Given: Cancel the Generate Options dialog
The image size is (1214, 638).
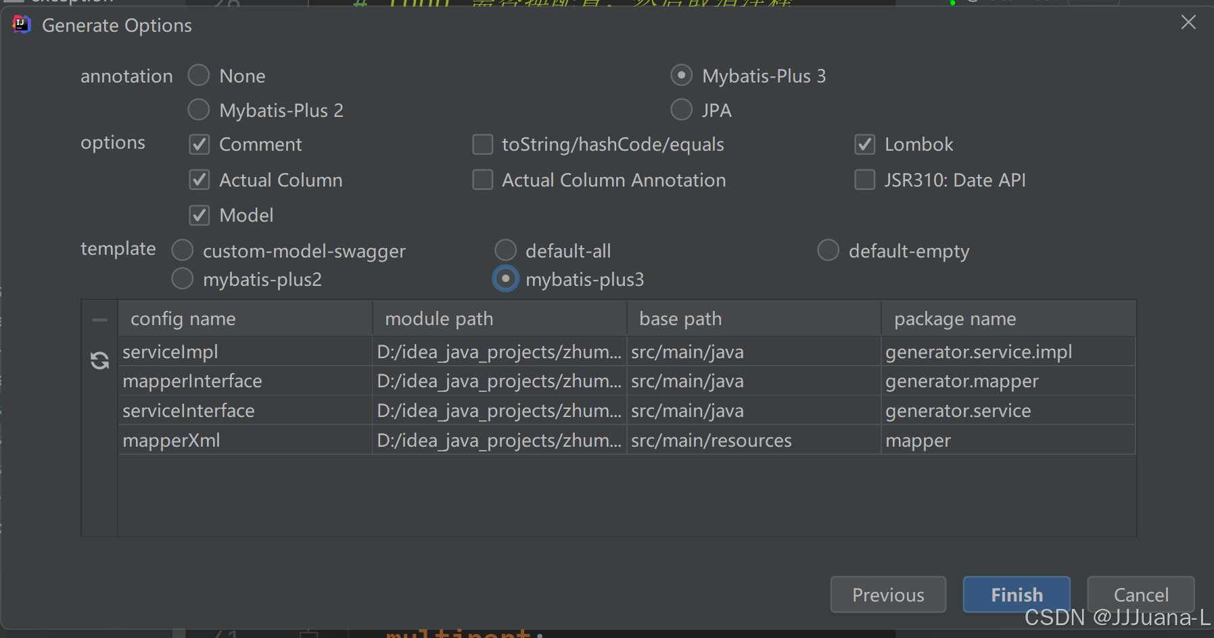Looking at the screenshot, I should (x=1140, y=595).
